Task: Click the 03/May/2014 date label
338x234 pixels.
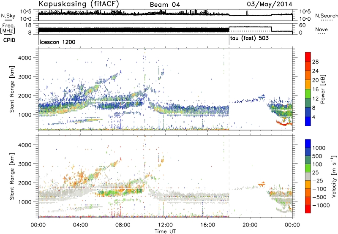Action: click(270, 4)
